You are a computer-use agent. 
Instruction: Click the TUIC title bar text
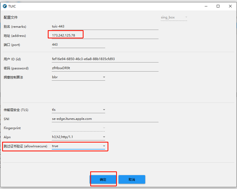tap(12, 6)
